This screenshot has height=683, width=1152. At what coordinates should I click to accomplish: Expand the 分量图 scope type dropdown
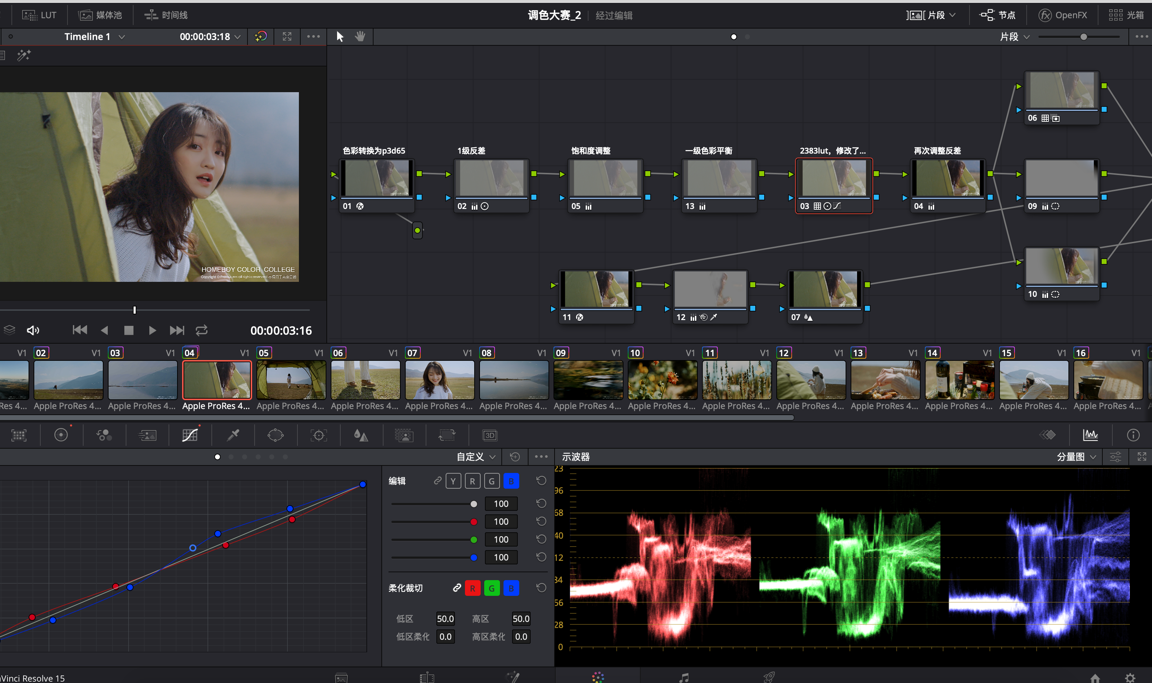[x=1076, y=457]
